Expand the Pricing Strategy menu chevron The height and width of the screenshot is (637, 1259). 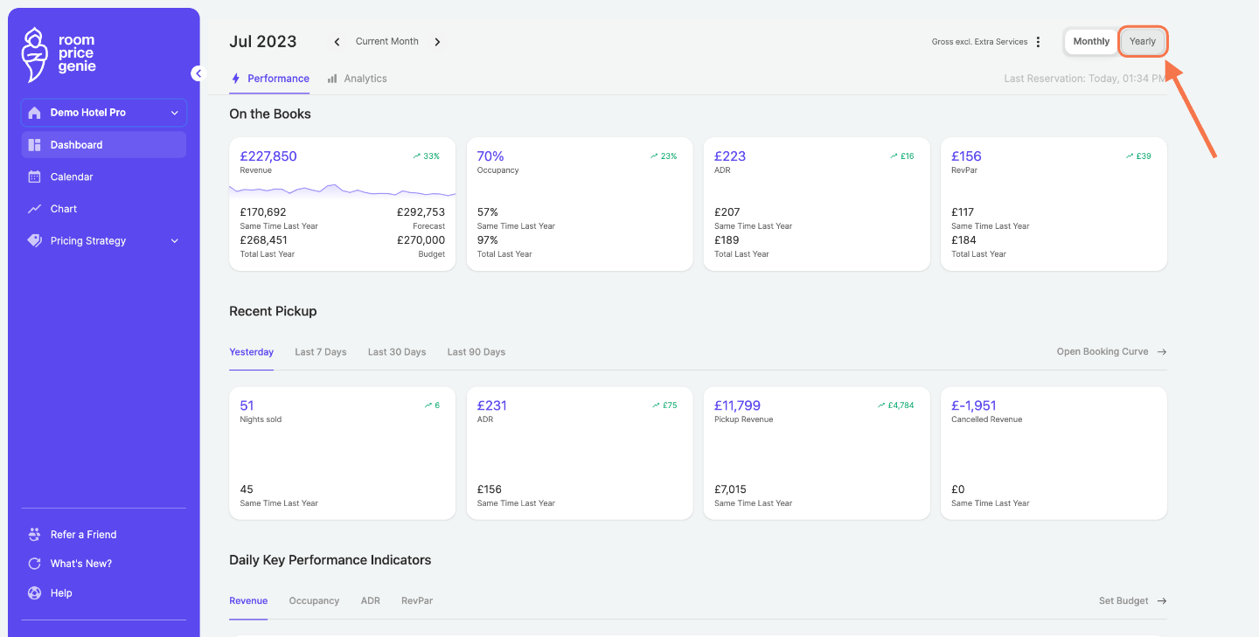(x=174, y=241)
